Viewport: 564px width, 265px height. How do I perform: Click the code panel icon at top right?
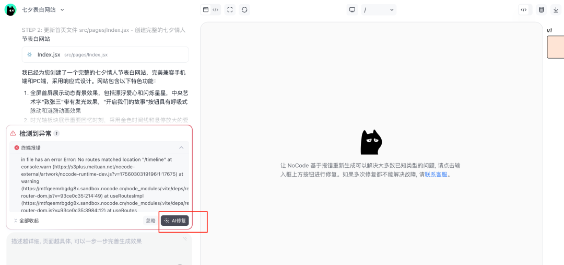coord(524,10)
